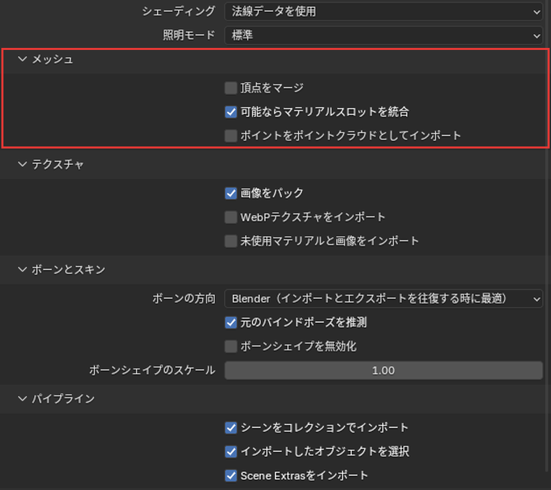Image resolution: width=551 pixels, height=490 pixels.
Task: Click the ボーンシェイプのスケール value field
Action: (383, 370)
